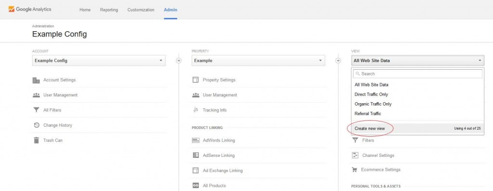Click the view Filters funnel icon
The height and width of the screenshot is (191, 493).
pos(355,140)
